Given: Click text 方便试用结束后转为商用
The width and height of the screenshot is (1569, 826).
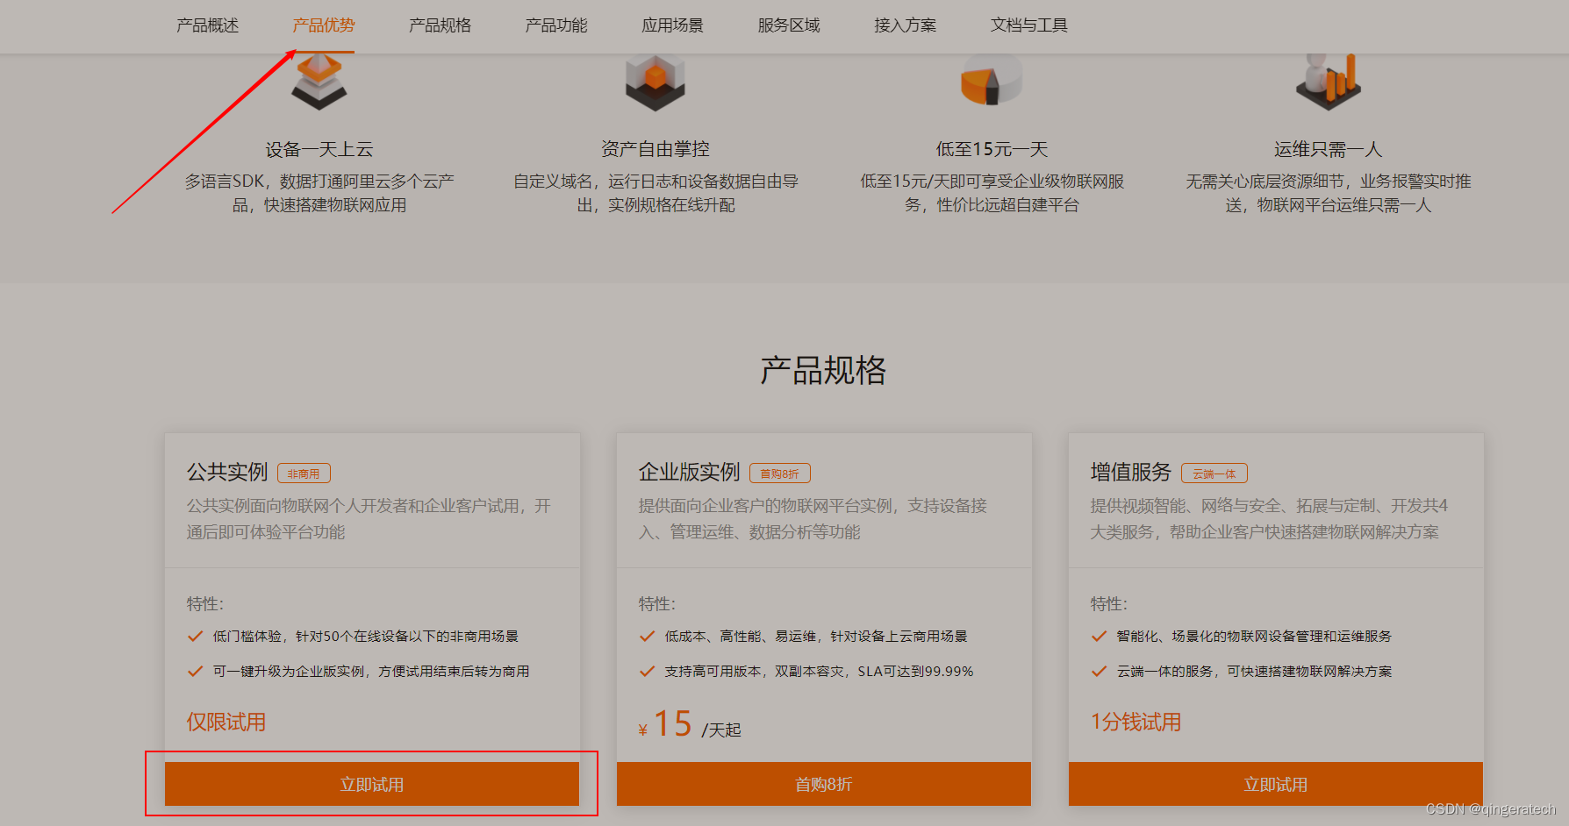Looking at the screenshot, I should pos(454,672).
